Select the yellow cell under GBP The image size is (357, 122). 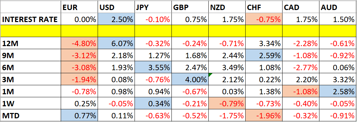[190, 31]
